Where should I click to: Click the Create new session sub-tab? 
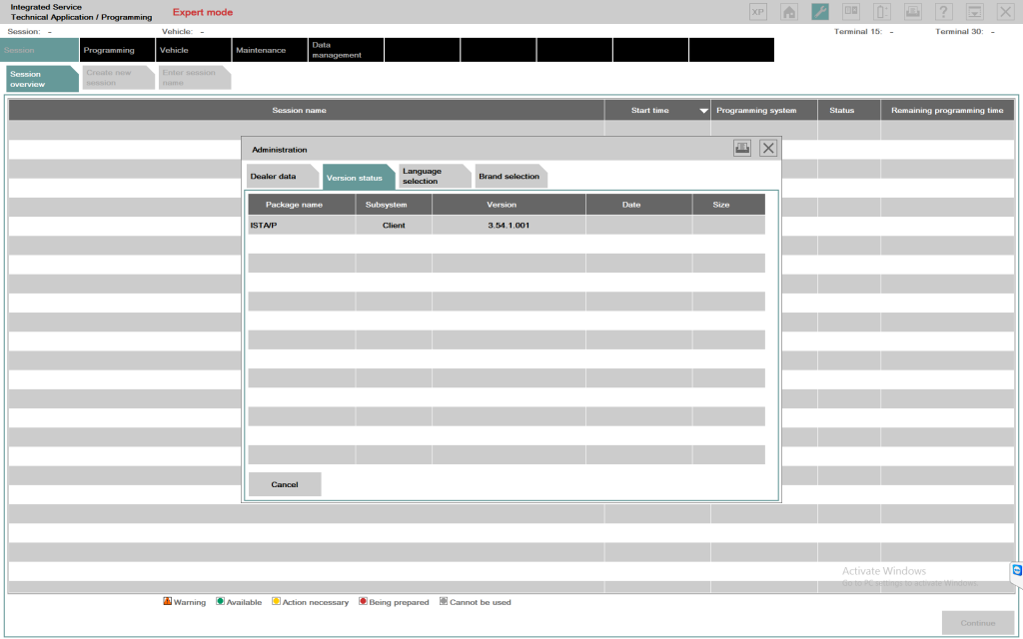[x=119, y=78]
